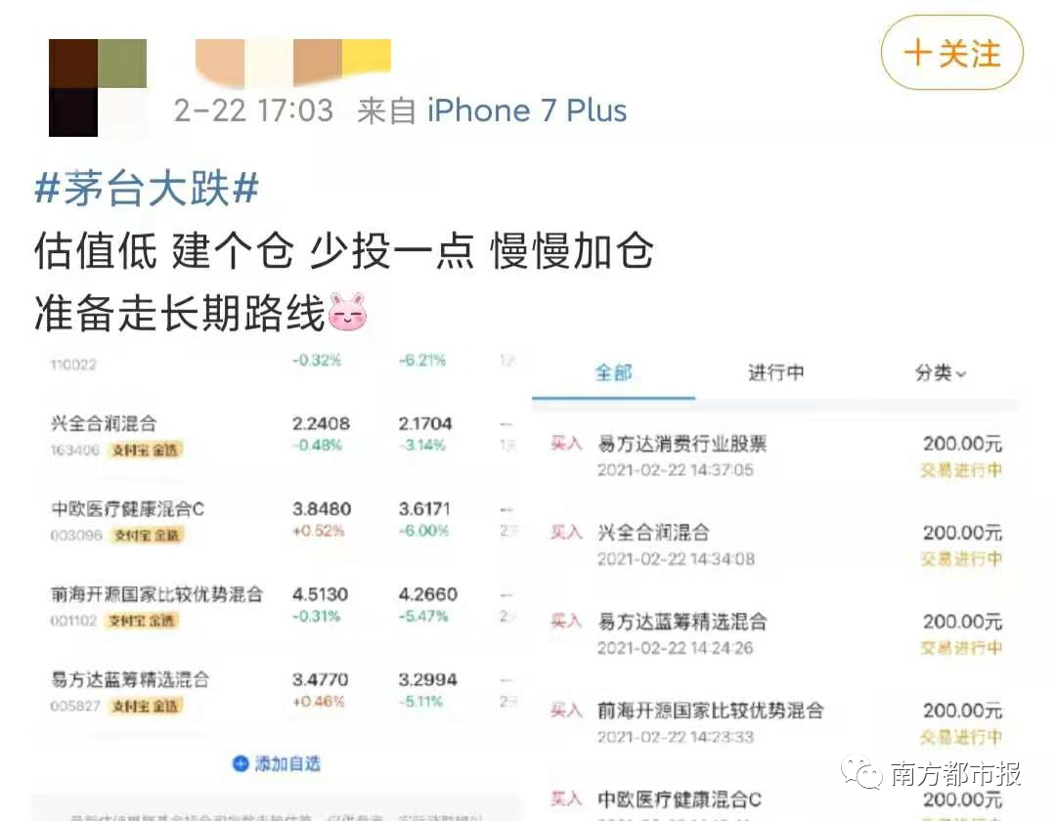Open the 前海开源国家比较优势混合 transaction entry
This screenshot has width=1056, height=821.
pos(710,711)
